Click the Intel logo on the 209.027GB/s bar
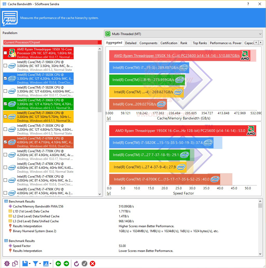The image size is (266, 268). pyautogui.click(x=162, y=104)
